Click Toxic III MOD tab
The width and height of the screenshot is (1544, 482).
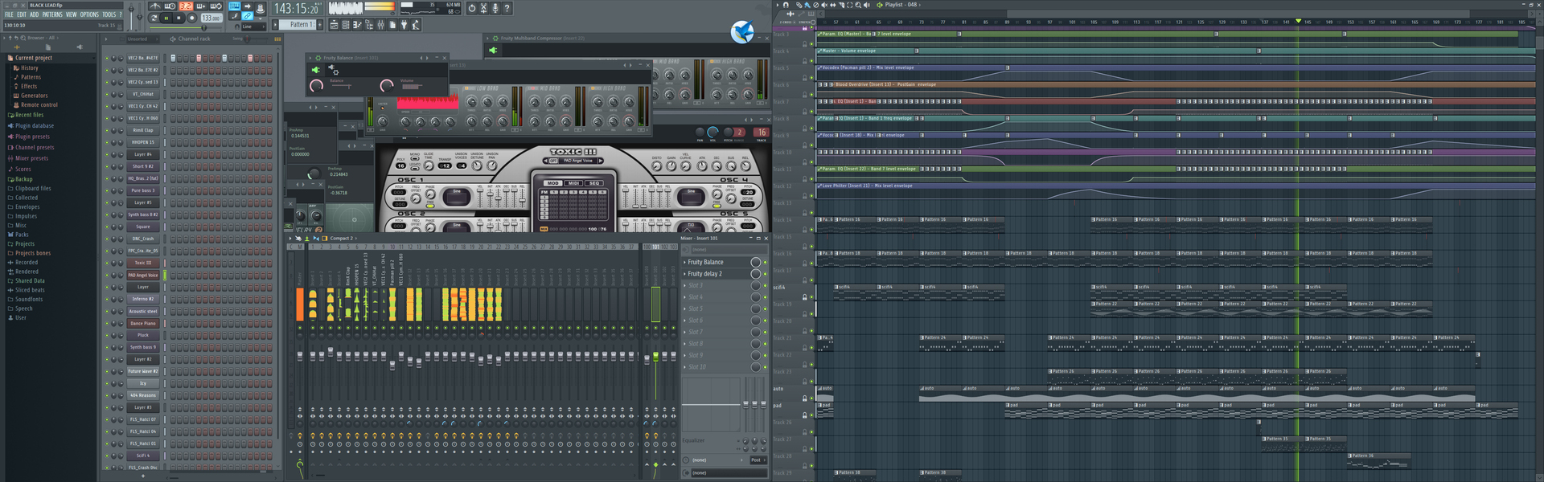(x=553, y=183)
